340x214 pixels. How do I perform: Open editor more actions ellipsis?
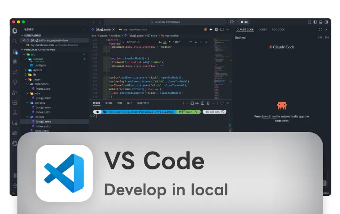tap(228, 30)
